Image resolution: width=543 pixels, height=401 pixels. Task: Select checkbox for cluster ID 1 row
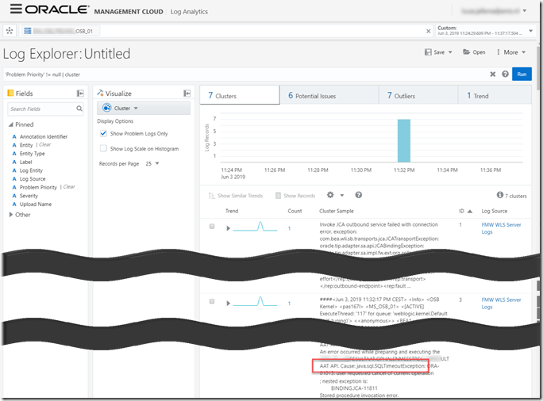(212, 227)
